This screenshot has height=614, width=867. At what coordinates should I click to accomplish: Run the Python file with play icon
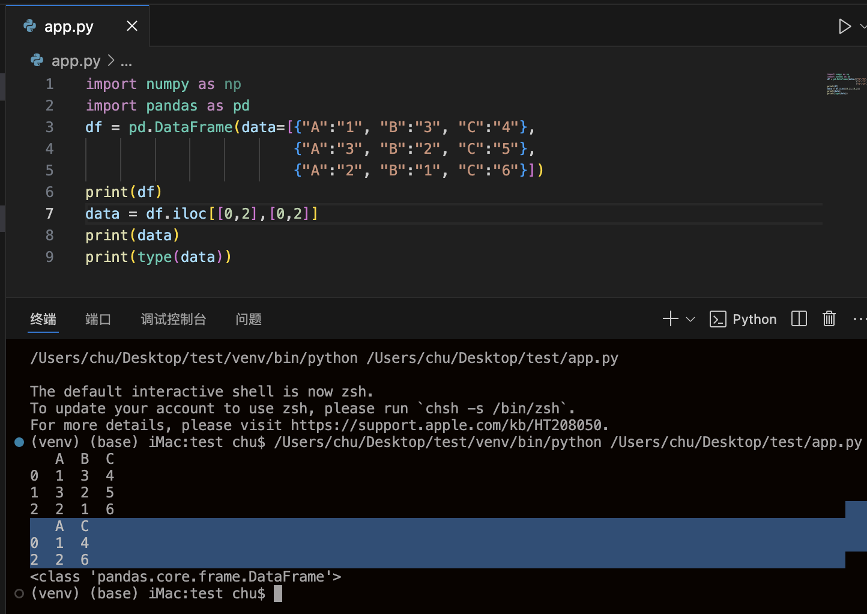point(844,26)
